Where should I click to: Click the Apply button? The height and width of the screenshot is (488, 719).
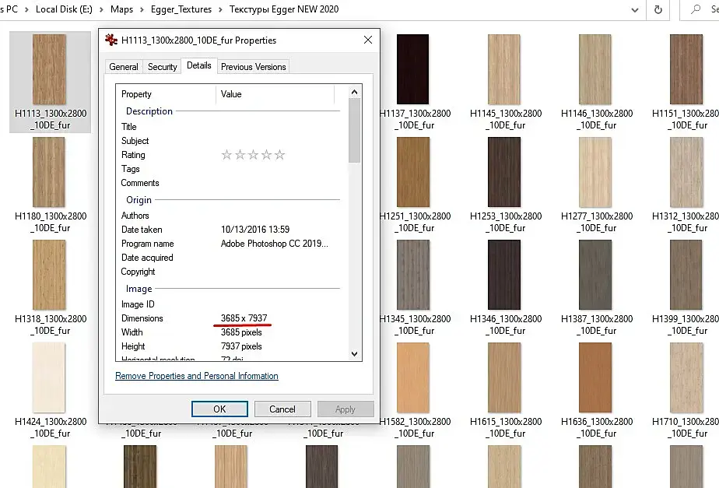[x=345, y=409]
